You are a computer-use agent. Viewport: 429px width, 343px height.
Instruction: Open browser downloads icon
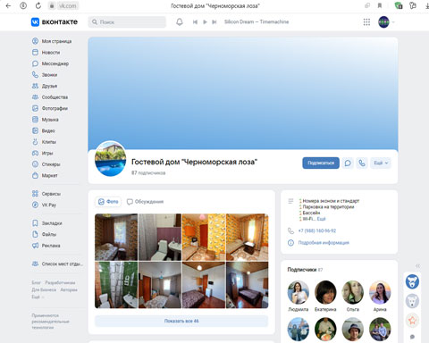(426, 5)
